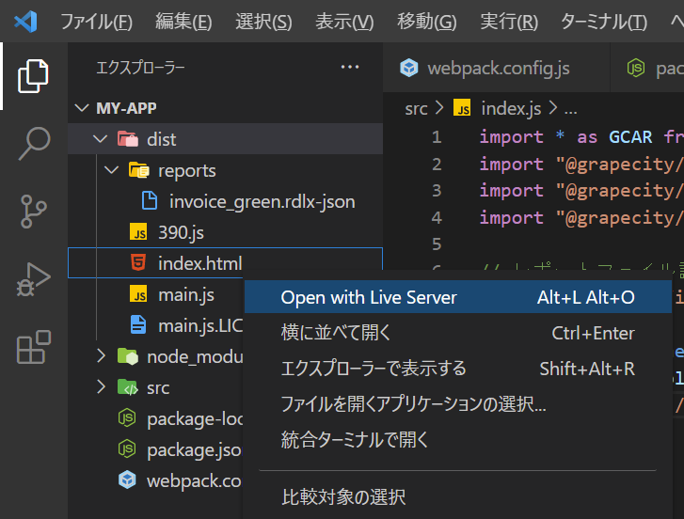Select the index.html file row
Image resolution: width=684 pixels, height=519 pixels.
226,263
